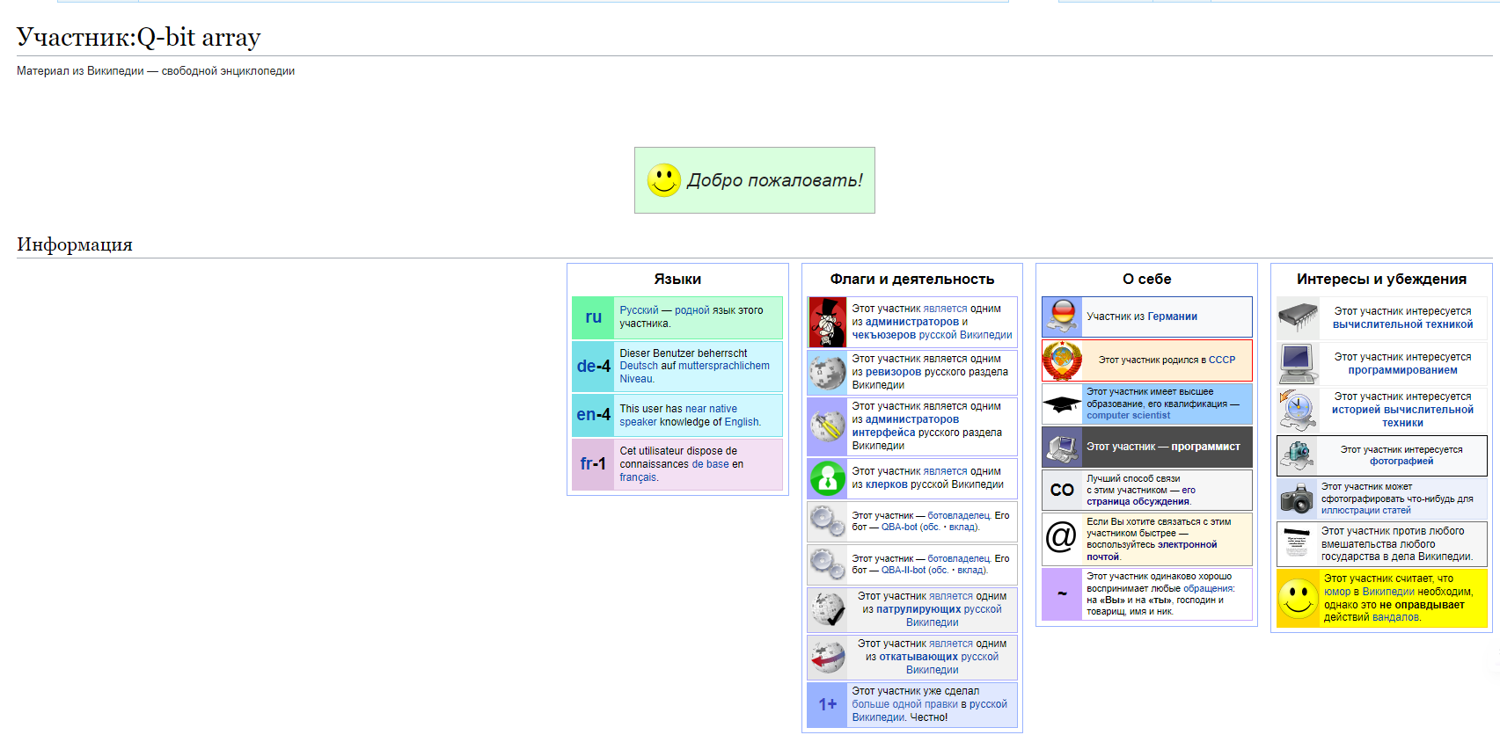Open the клерков link
The width and height of the screenshot is (1500, 735).
pyautogui.click(x=887, y=484)
